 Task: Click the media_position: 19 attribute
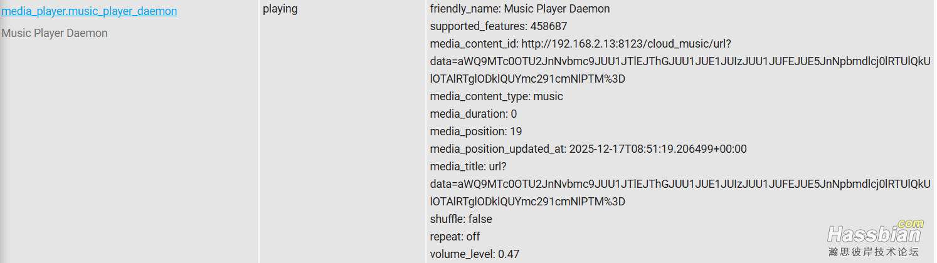point(475,131)
